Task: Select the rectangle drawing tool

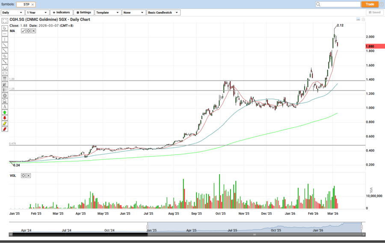Action: point(5,73)
